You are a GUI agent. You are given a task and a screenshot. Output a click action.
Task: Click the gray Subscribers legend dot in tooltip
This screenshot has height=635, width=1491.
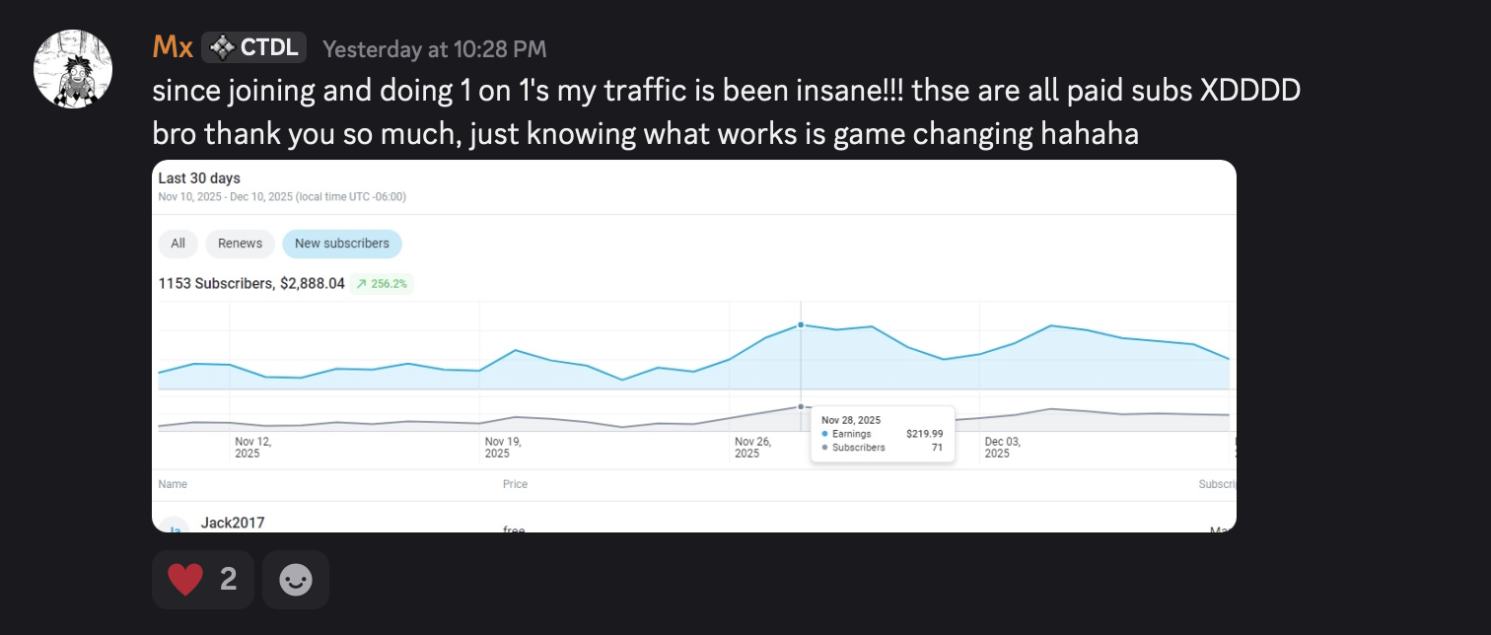824,448
